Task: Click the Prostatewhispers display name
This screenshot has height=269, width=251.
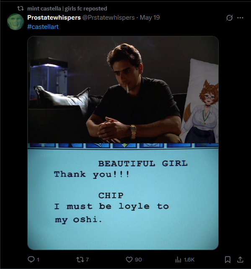Action: [x=54, y=18]
